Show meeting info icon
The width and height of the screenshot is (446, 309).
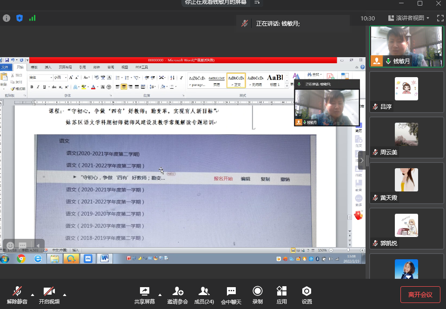(x=7, y=18)
